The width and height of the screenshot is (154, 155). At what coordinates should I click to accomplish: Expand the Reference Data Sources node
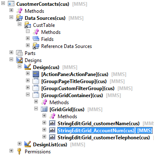point(28,45)
